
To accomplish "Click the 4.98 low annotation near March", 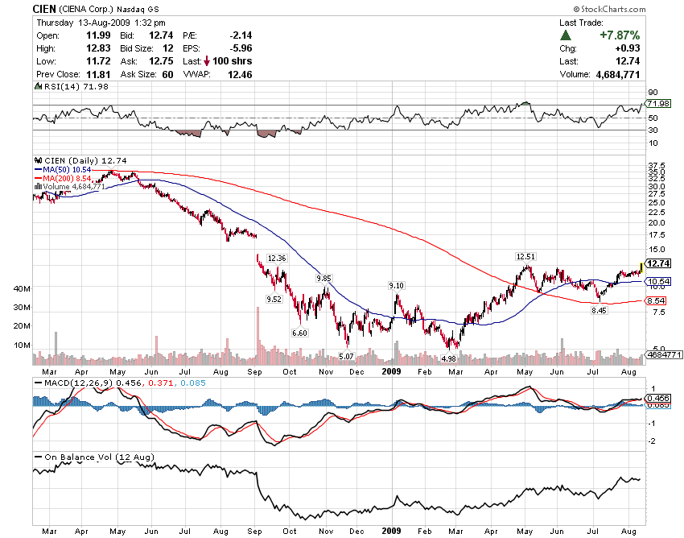I will [x=449, y=358].
